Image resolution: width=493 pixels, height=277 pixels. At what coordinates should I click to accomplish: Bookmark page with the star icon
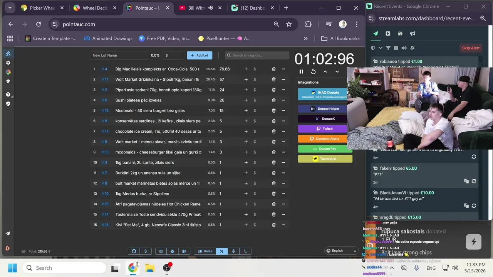(x=289, y=24)
